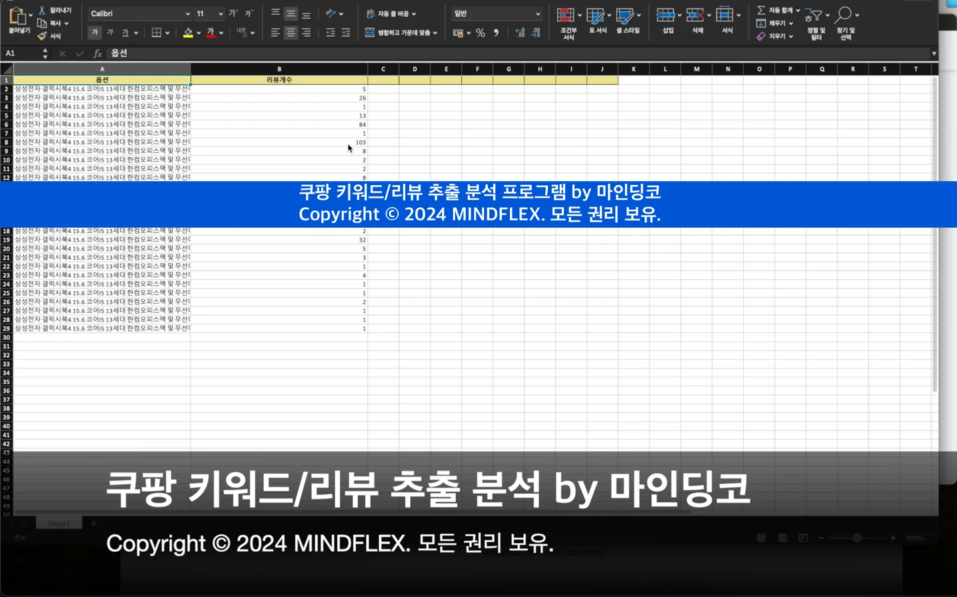Click Insert cells (삽입) icon
This screenshot has width=957, height=597.
pyautogui.click(x=666, y=15)
